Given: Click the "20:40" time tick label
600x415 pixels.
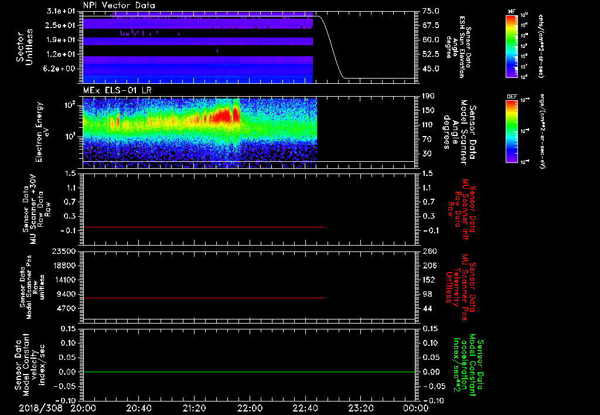Looking at the screenshot, I should (x=138, y=408).
